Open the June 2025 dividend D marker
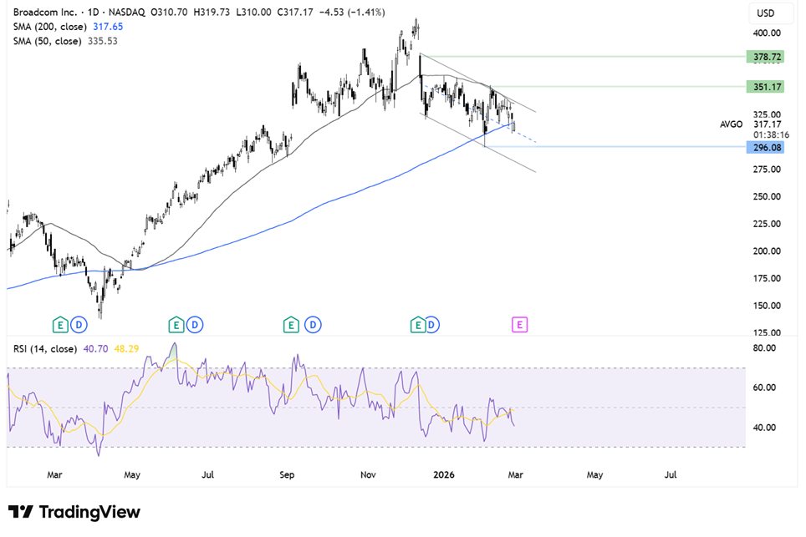Screen dimensions: 806x537 pyautogui.click(x=195, y=325)
